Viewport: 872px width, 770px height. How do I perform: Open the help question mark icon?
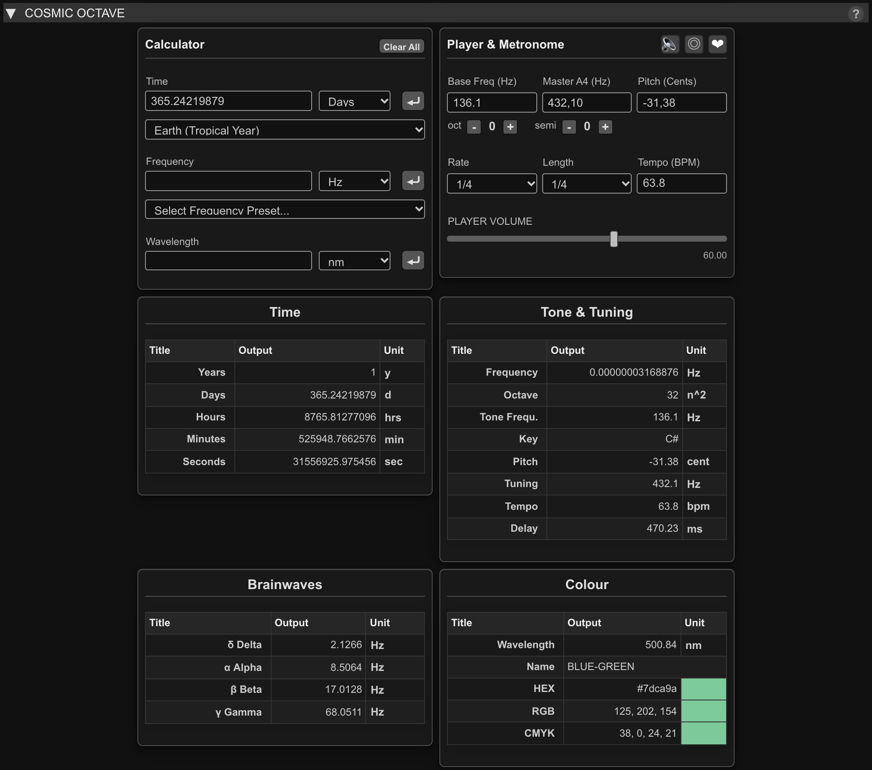[856, 13]
